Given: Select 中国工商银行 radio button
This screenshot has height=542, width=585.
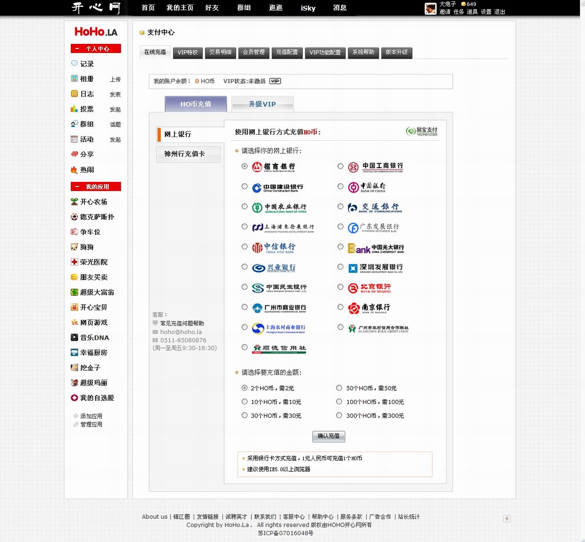Looking at the screenshot, I should [x=340, y=166].
